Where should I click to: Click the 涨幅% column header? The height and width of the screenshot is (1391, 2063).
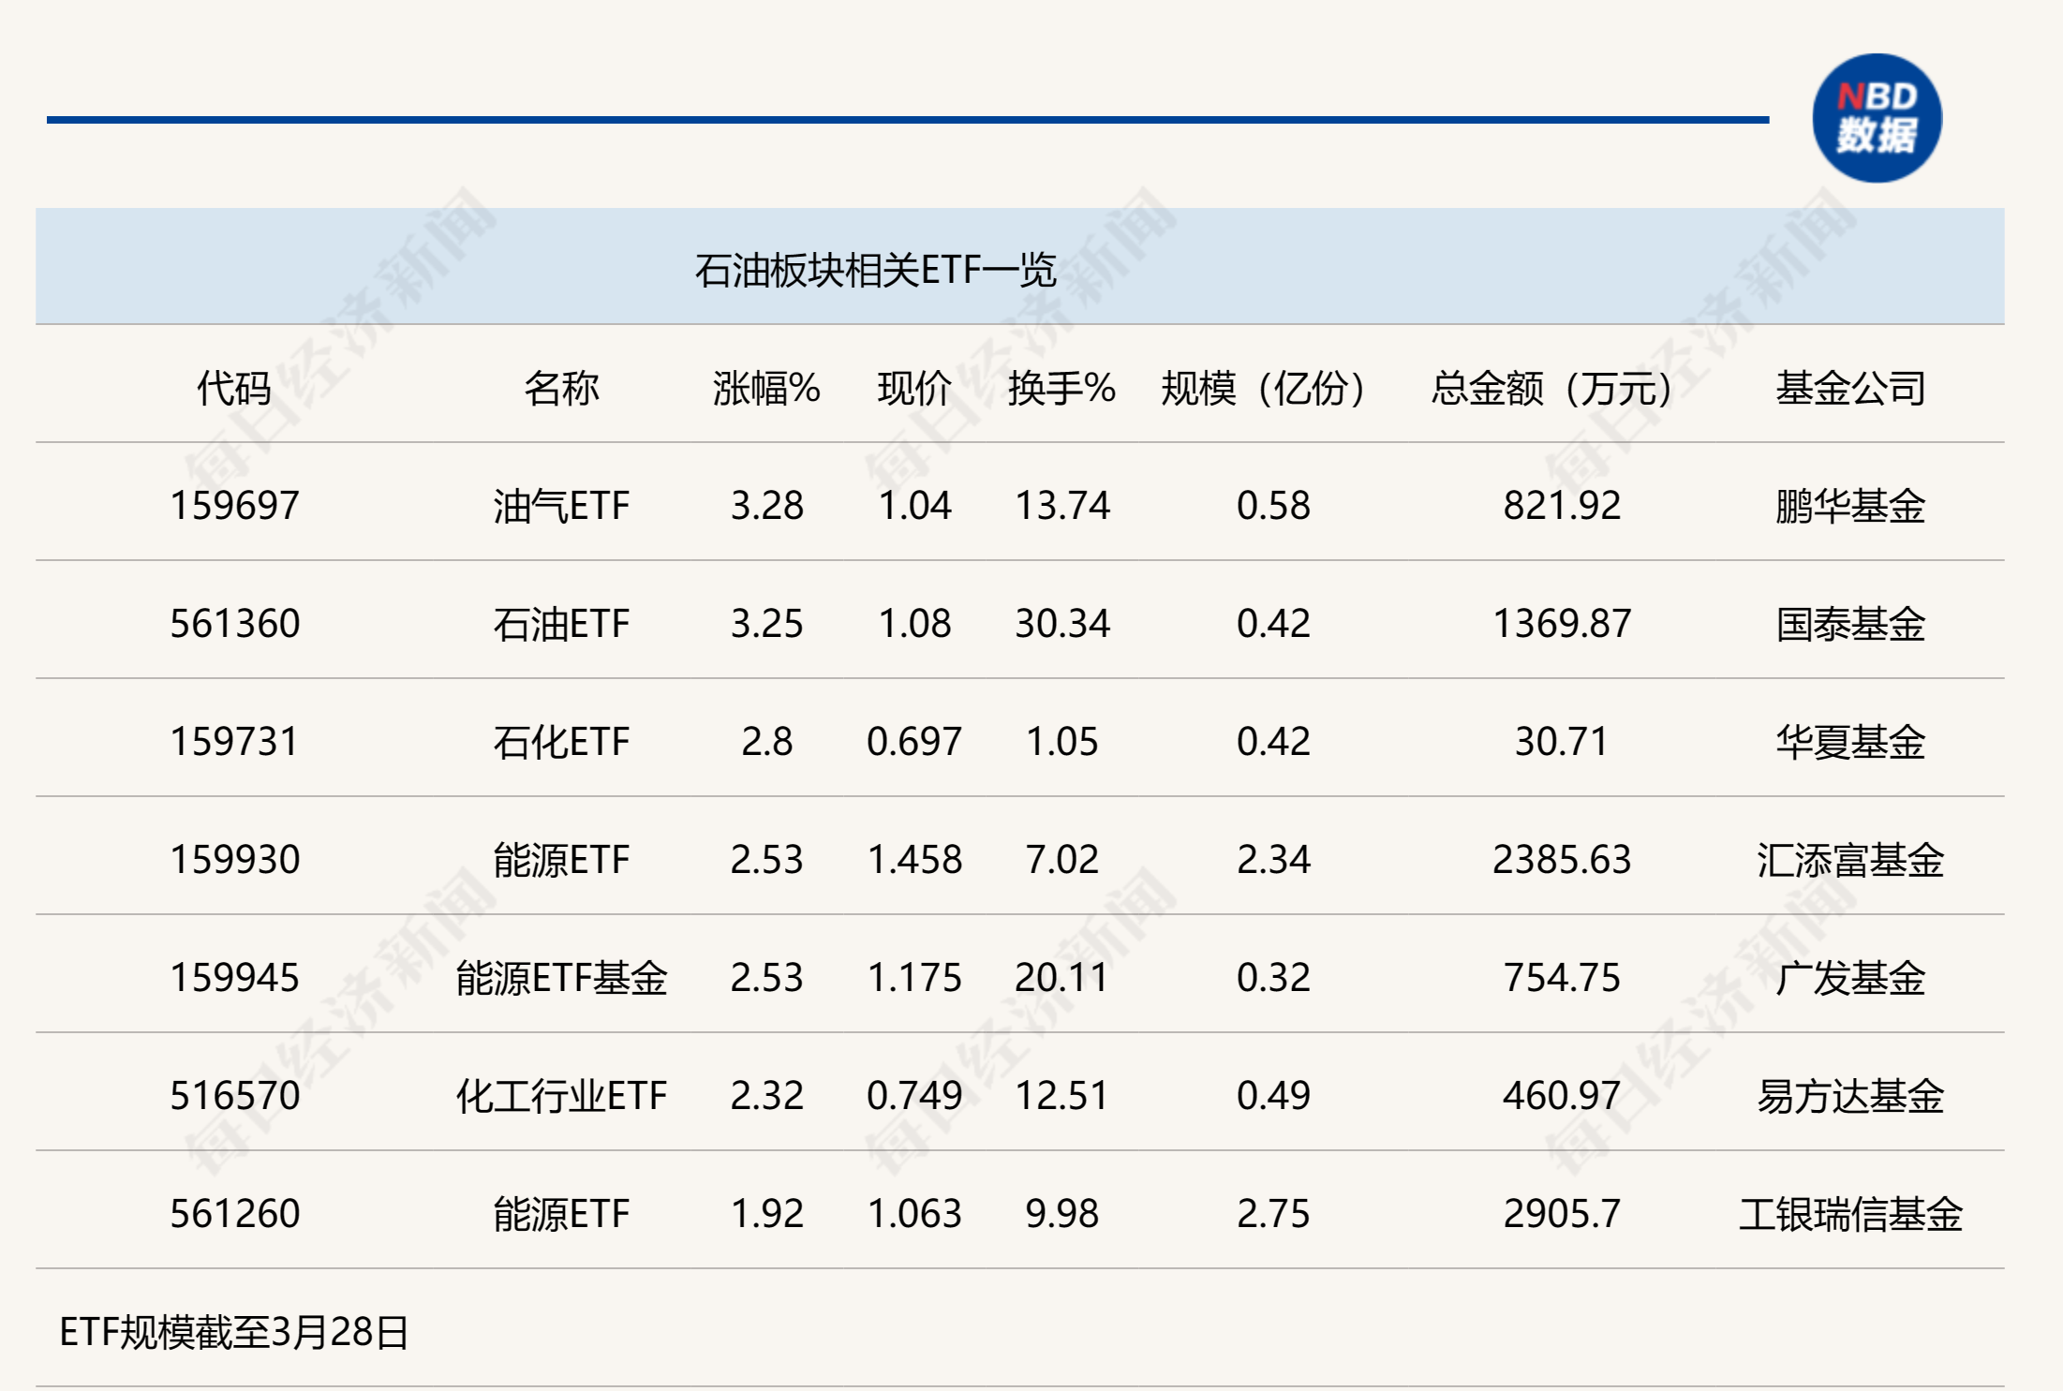[x=766, y=388]
